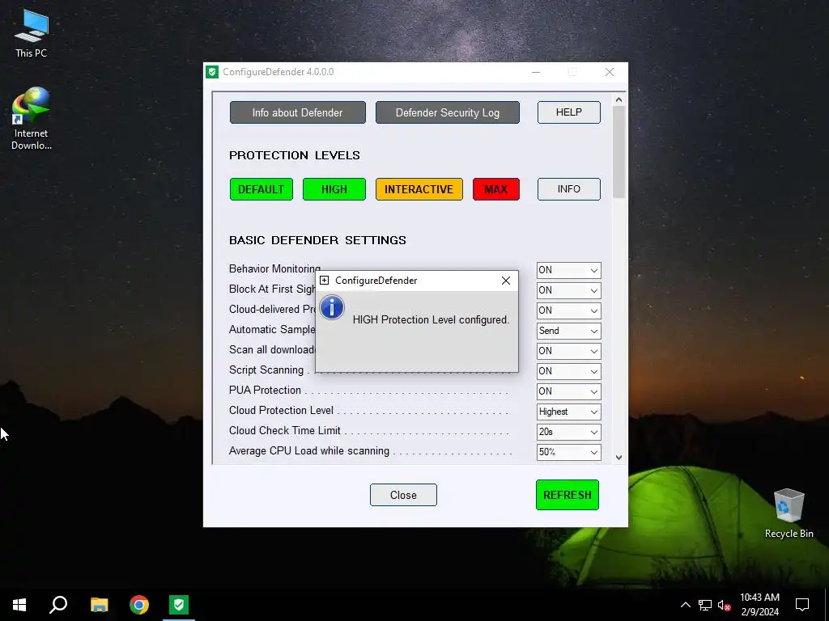Open the notification action center
The height and width of the screenshot is (621, 829).
pyautogui.click(x=802, y=605)
